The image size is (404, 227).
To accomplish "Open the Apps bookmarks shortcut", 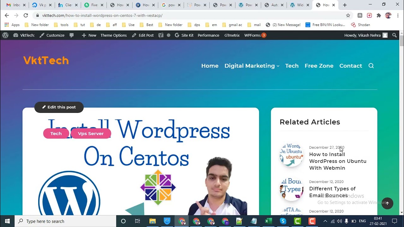I will [12, 25].
